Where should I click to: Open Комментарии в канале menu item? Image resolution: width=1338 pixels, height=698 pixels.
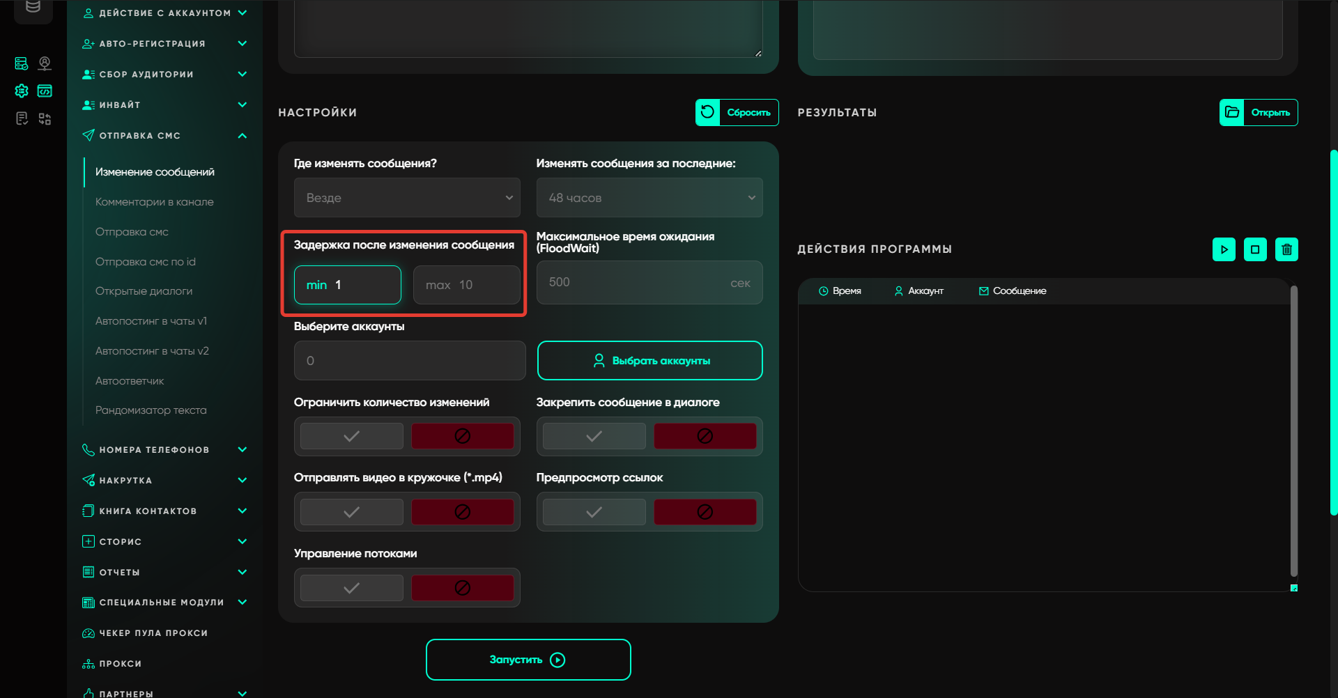(x=155, y=202)
